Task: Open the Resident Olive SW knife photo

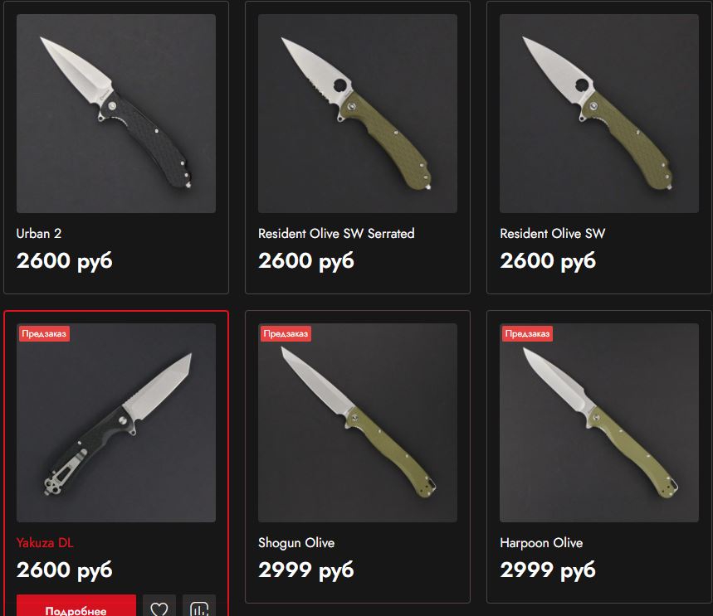Action: (x=598, y=114)
